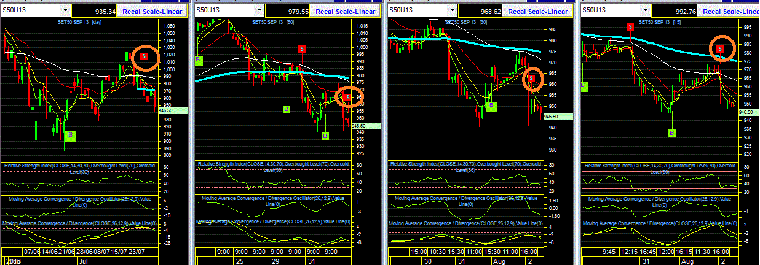Select the lowest B marker on the [15] chart
The width and height of the screenshot is (760, 265).
click(672, 132)
